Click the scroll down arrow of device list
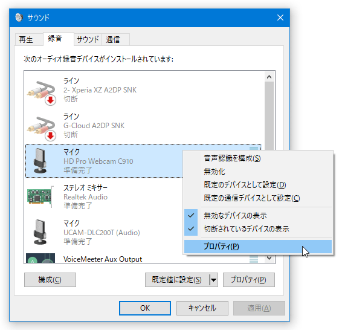342x330 pixels. click(x=269, y=258)
